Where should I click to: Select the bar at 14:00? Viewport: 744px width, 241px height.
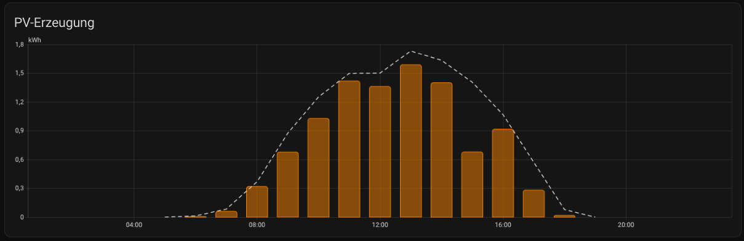(441, 150)
